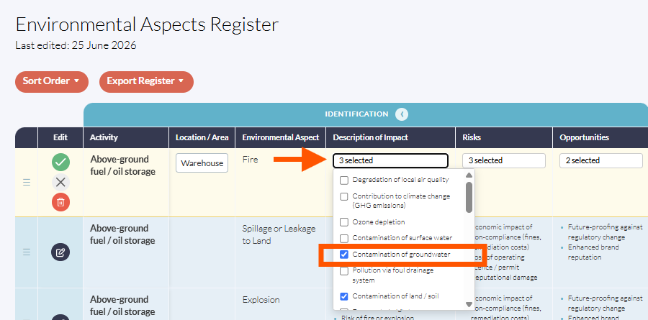Cancel editing with the grey X icon

(x=60, y=182)
